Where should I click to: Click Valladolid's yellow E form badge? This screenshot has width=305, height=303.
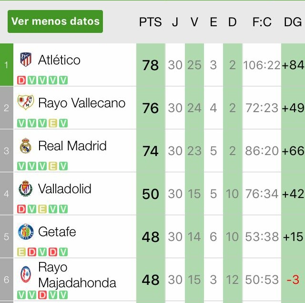42,209
